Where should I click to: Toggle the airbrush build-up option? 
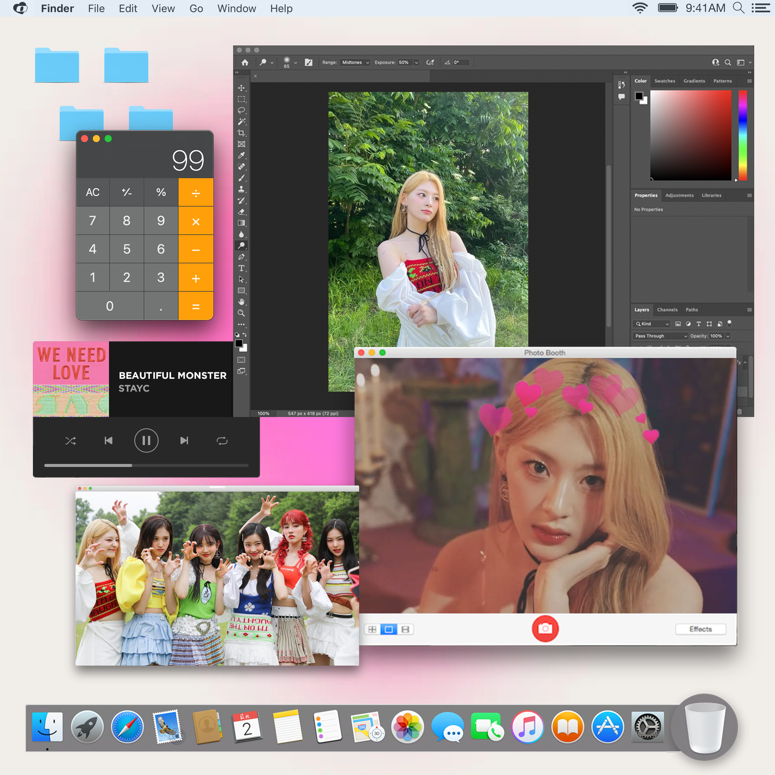[x=430, y=62]
